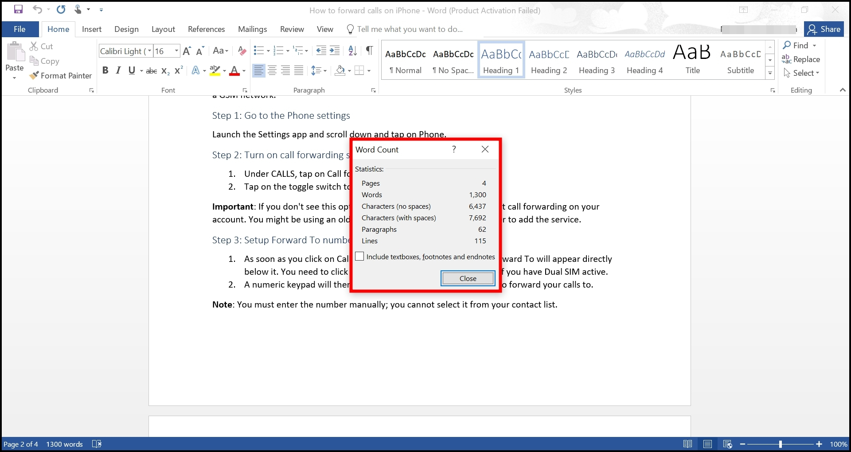Switch to Read Mode view
The height and width of the screenshot is (452, 851).
(x=687, y=444)
